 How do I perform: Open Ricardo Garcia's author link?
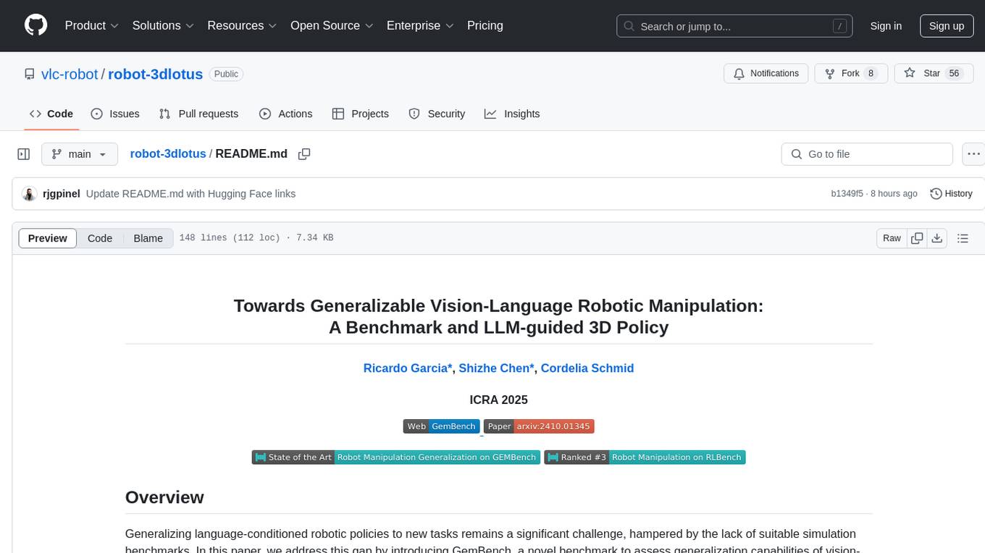408,368
